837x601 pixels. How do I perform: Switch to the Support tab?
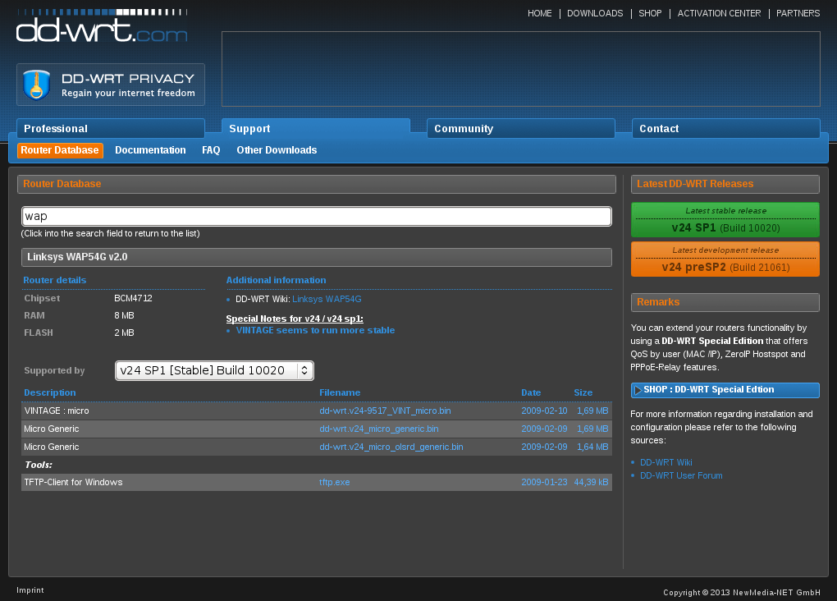pyautogui.click(x=315, y=129)
